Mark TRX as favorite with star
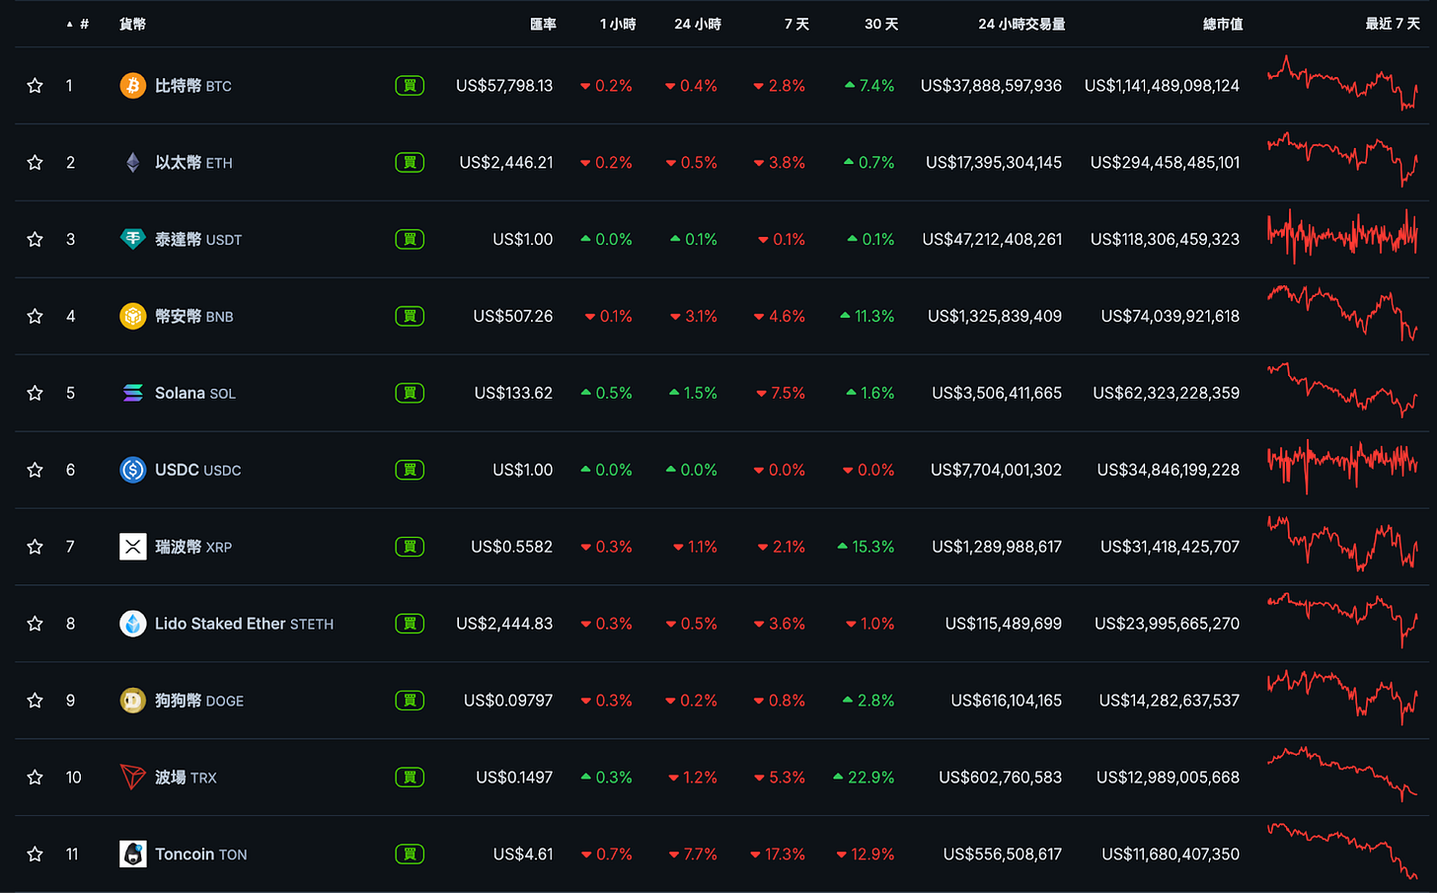The width and height of the screenshot is (1437, 893). click(35, 778)
